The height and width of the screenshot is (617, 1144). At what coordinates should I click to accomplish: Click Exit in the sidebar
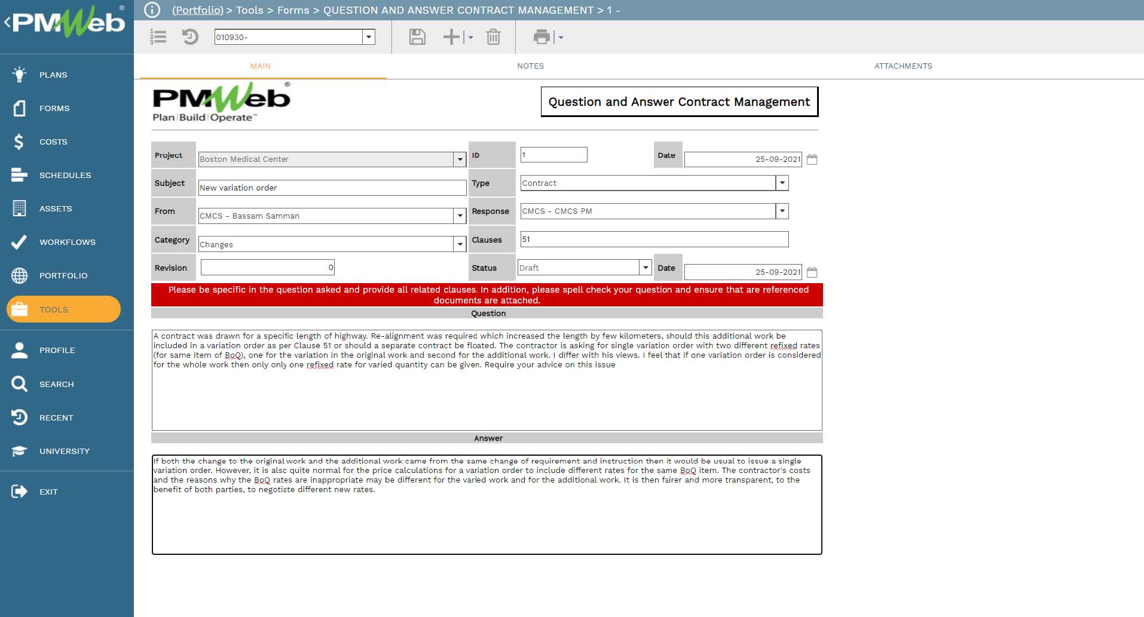point(48,492)
